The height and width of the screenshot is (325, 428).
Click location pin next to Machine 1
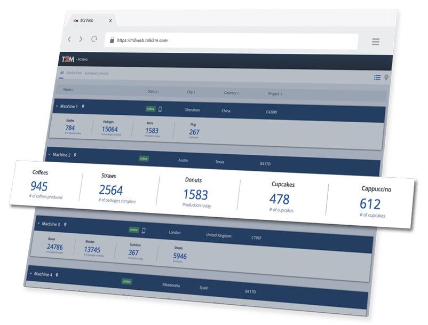(83, 106)
